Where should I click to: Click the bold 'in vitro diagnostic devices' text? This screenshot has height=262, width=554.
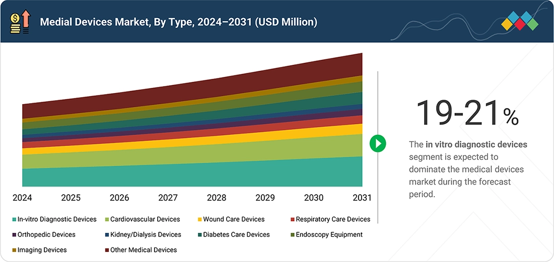[x=476, y=144]
